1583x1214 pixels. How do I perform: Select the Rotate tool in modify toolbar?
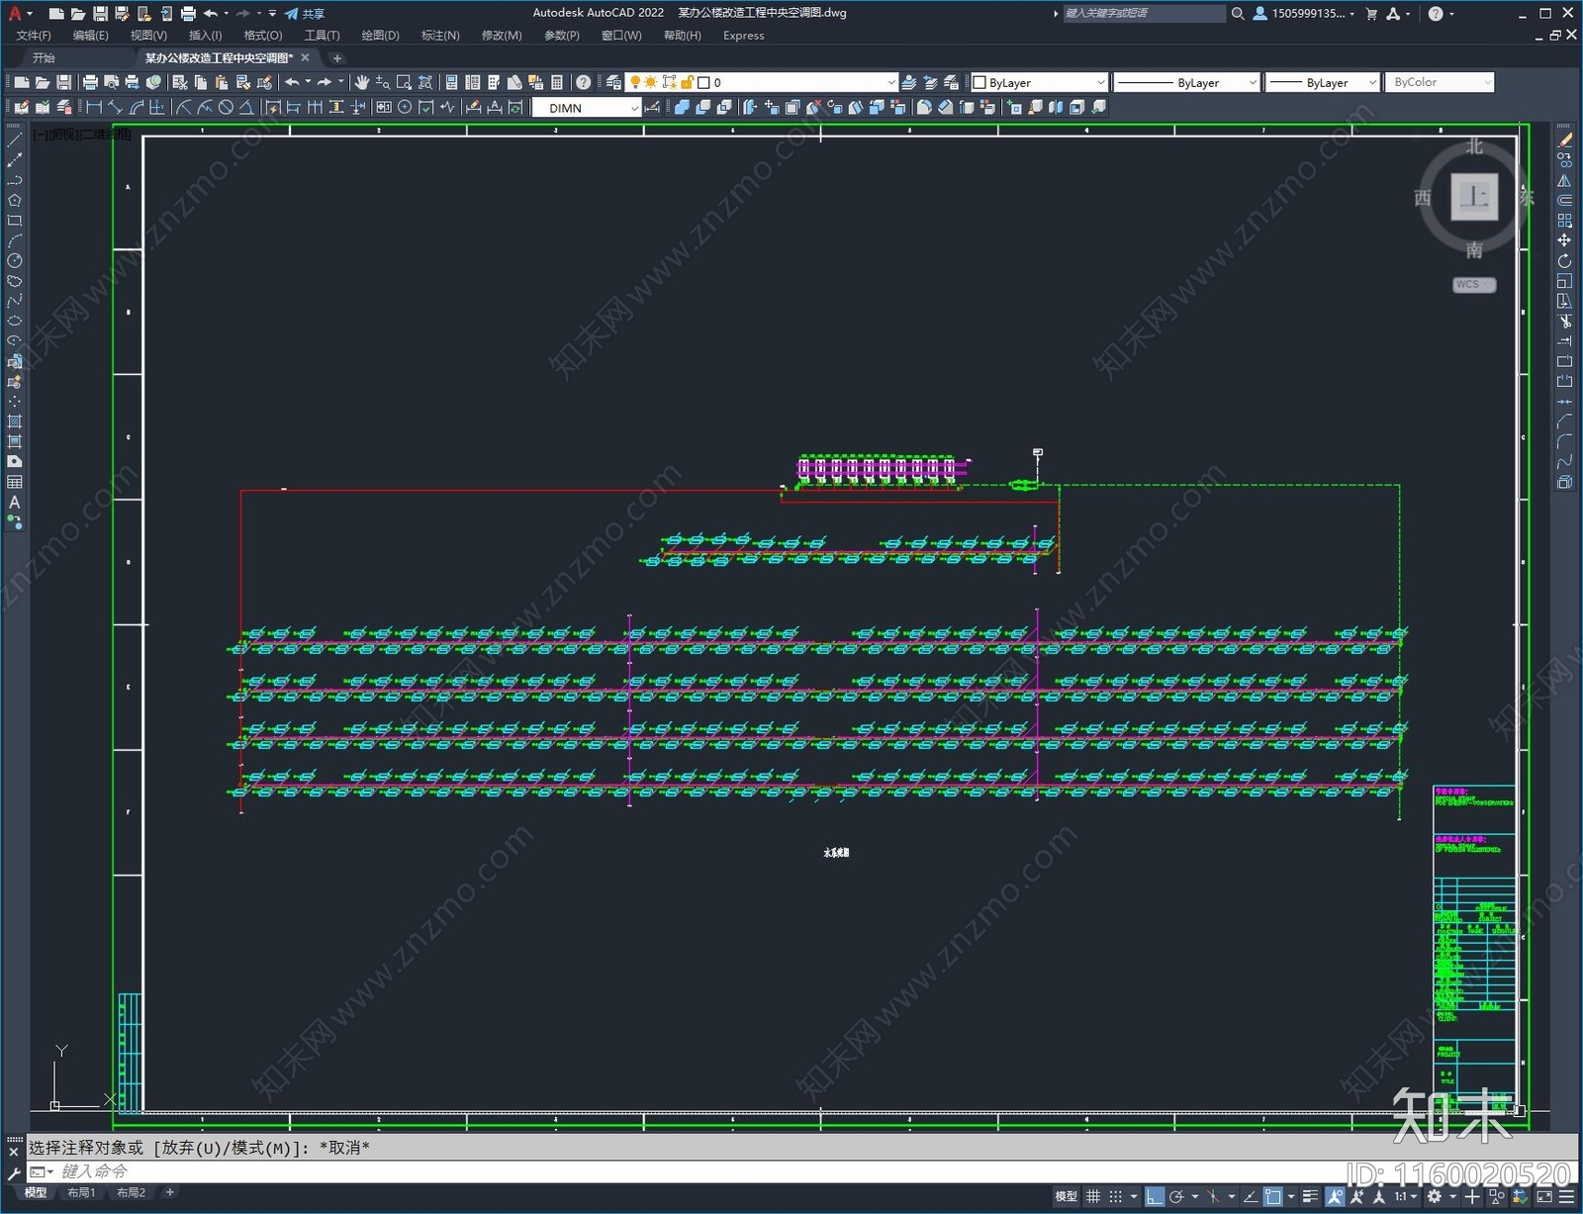pyautogui.click(x=1564, y=261)
